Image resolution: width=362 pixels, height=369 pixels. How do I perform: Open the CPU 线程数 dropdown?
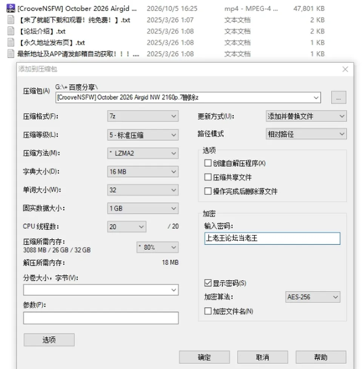pyautogui.click(x=127, y=227)
